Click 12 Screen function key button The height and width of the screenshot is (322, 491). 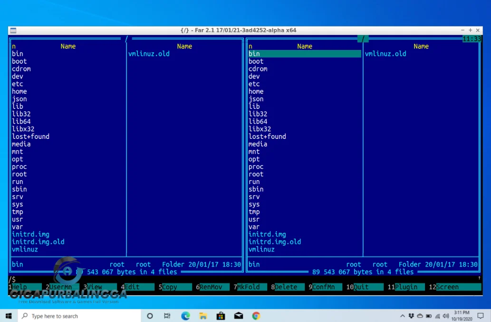tap(455, 287)
